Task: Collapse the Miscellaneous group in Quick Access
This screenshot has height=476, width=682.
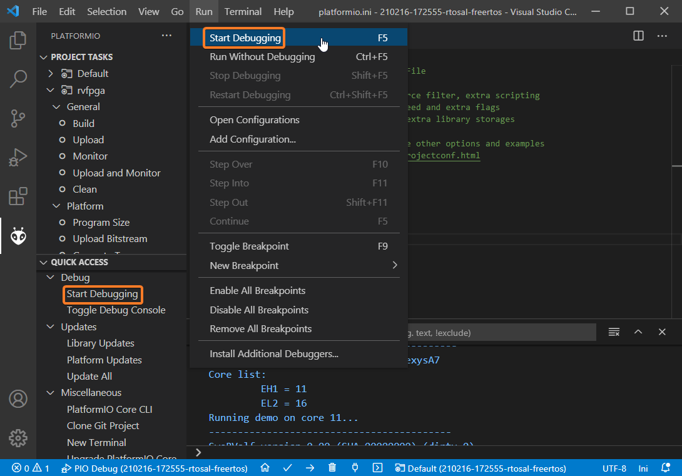Action: pos(51,393)
